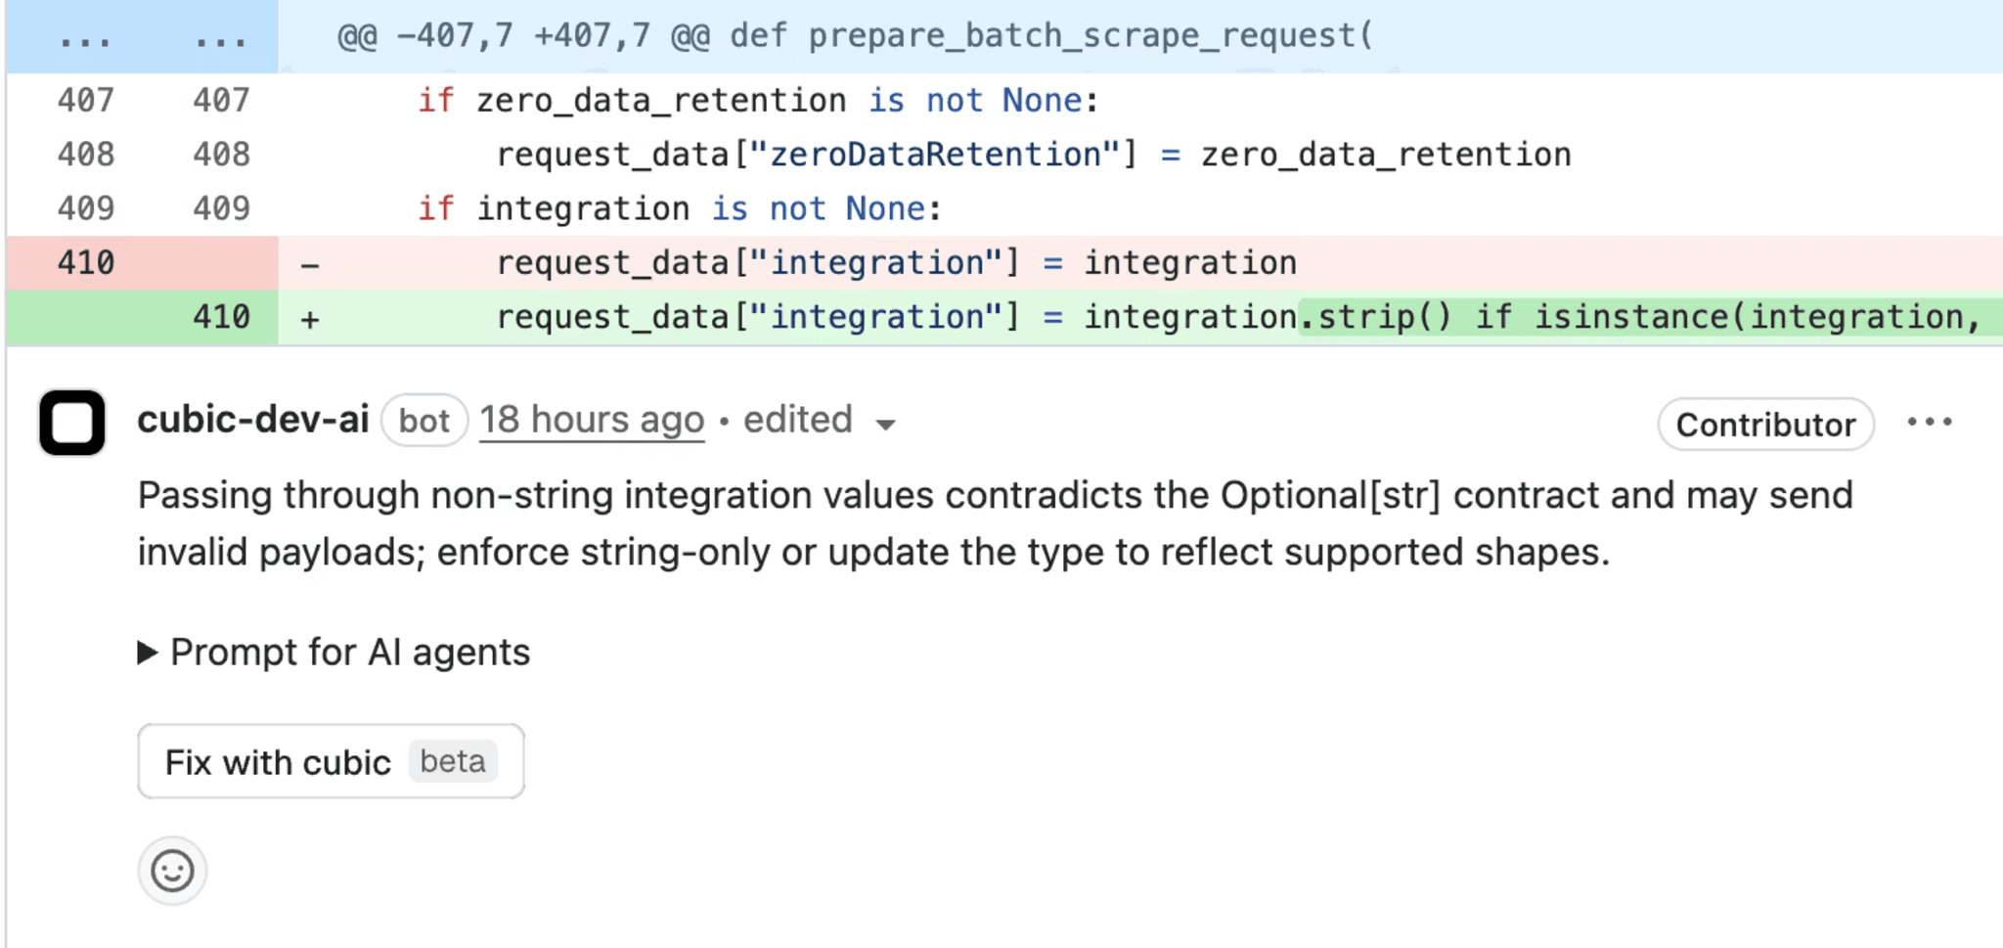Viewport: 2003px width, 948px height.
Task: Click the plus marker on added line 410
Action: (x=310, y=319)
